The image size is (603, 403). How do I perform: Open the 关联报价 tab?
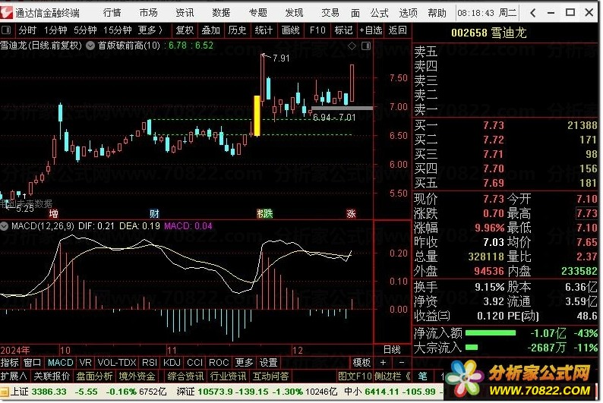pyautogui.click(x=52, y=376)
